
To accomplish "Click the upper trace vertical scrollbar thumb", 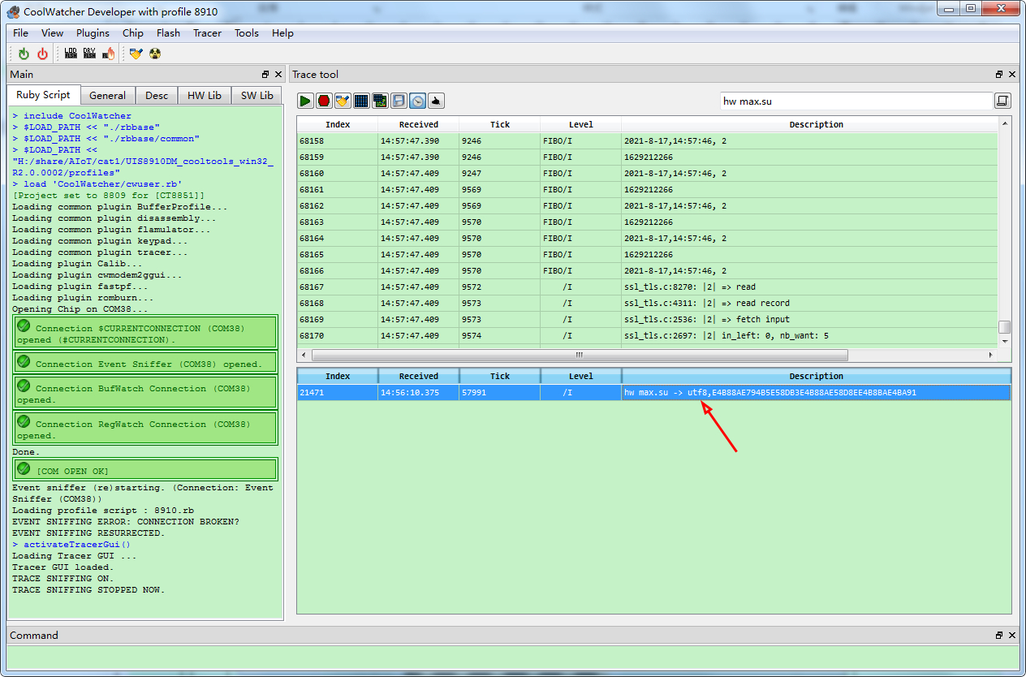I will coord(1005,326).
